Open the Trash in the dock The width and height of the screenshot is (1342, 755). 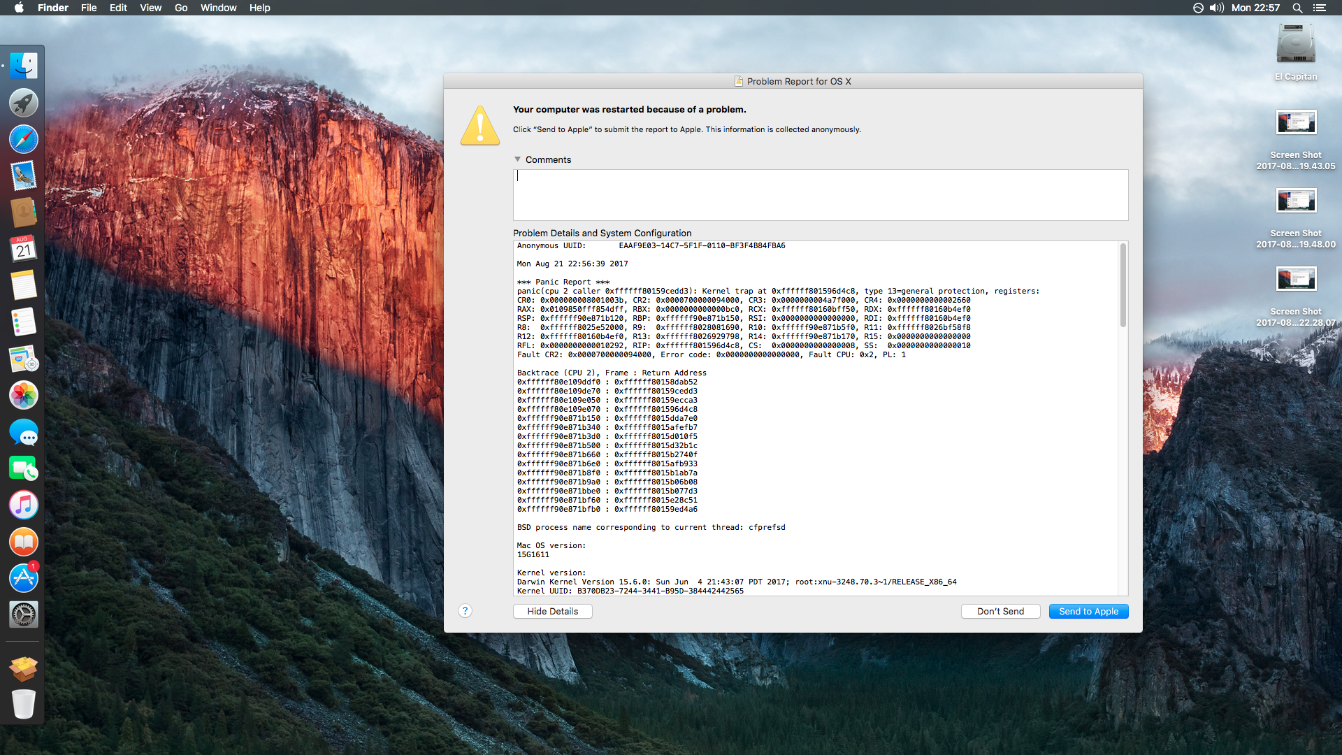pos(23,704)
